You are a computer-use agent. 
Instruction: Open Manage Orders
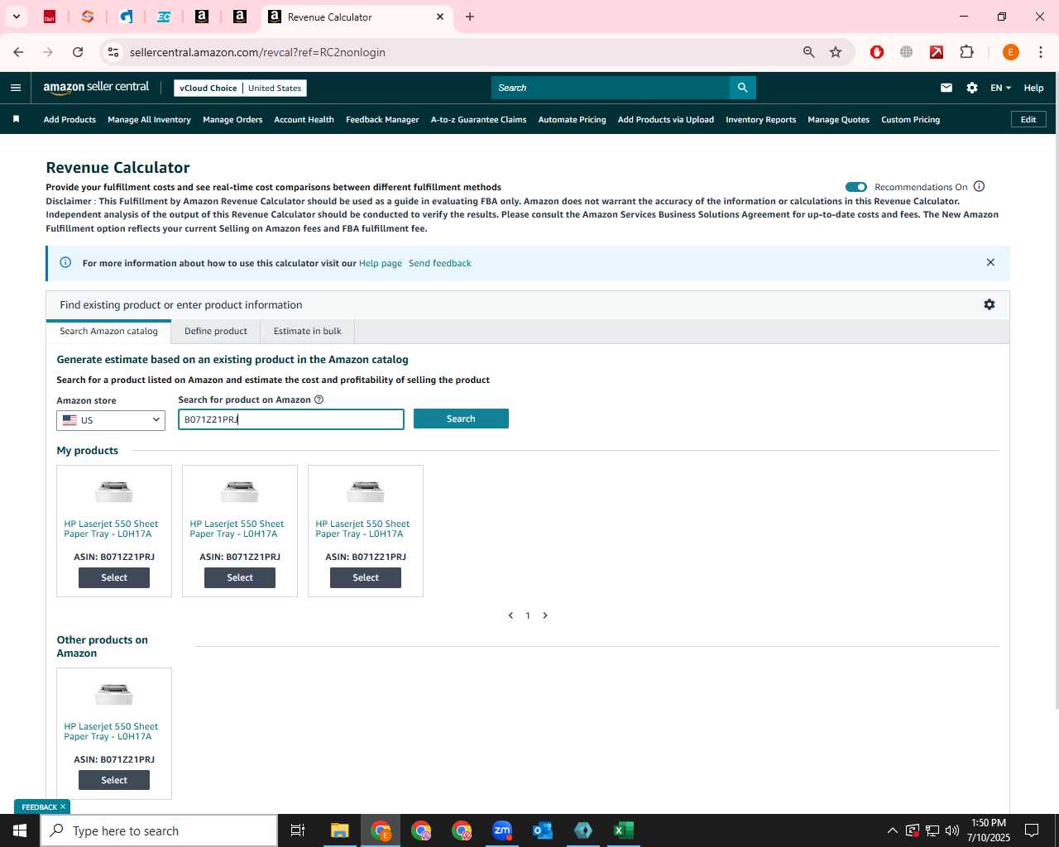(x=232, y=119)
